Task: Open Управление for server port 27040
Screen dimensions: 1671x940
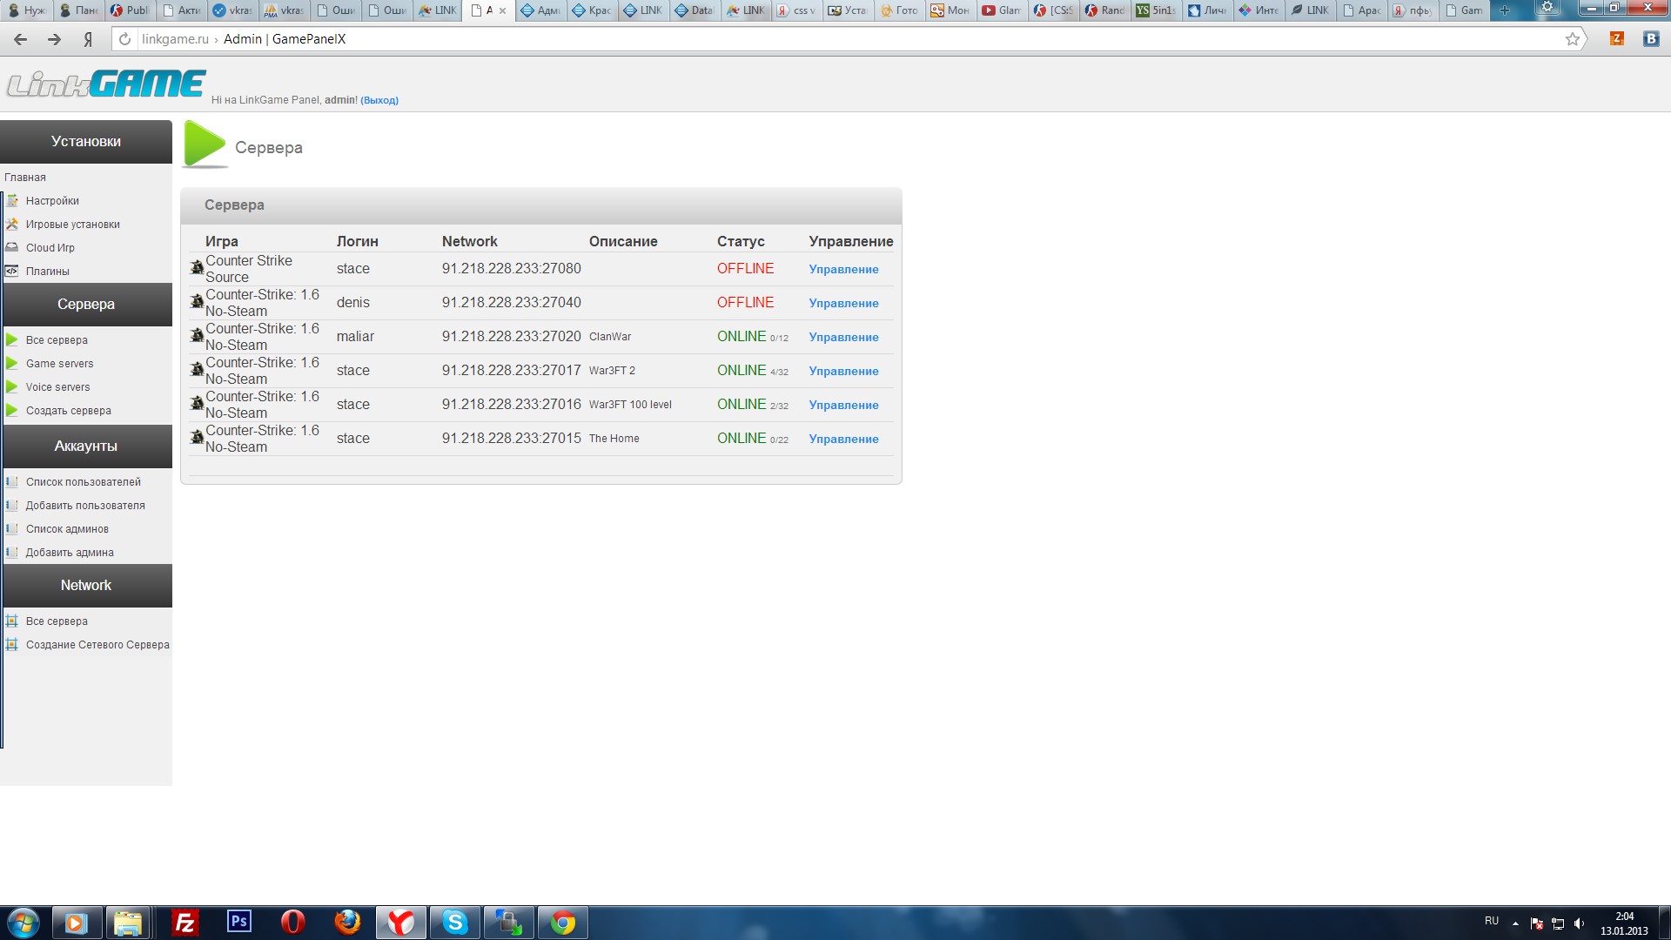Action: 843,303
